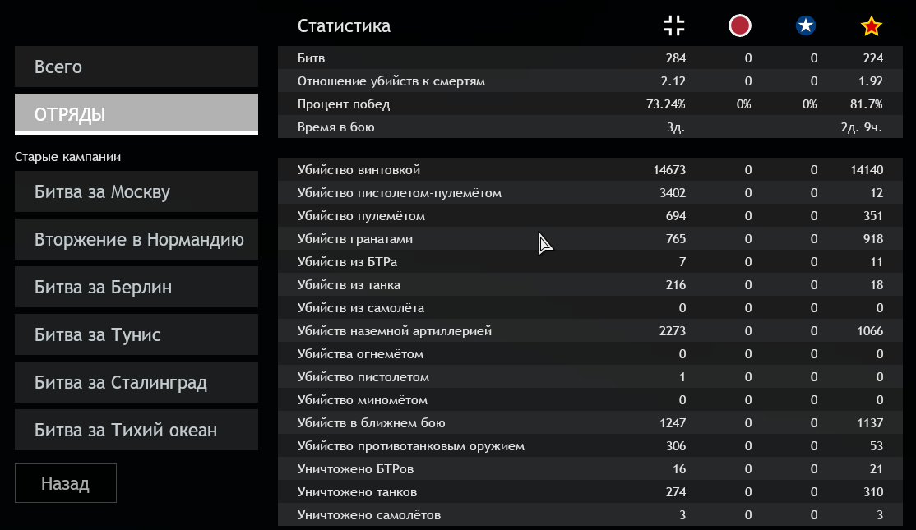Click the Soviet red star faction icon
The image size is (916, 530).
[872, 26]
